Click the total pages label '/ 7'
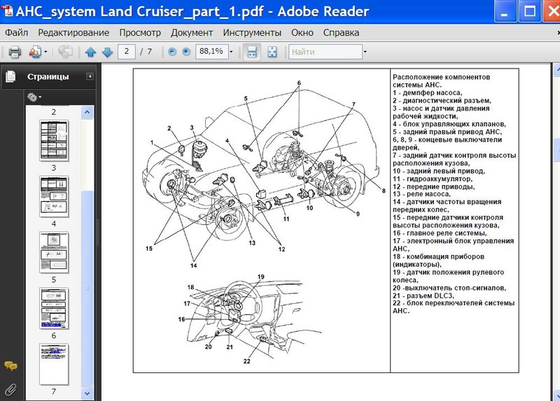560x401 pixels. 146,52
